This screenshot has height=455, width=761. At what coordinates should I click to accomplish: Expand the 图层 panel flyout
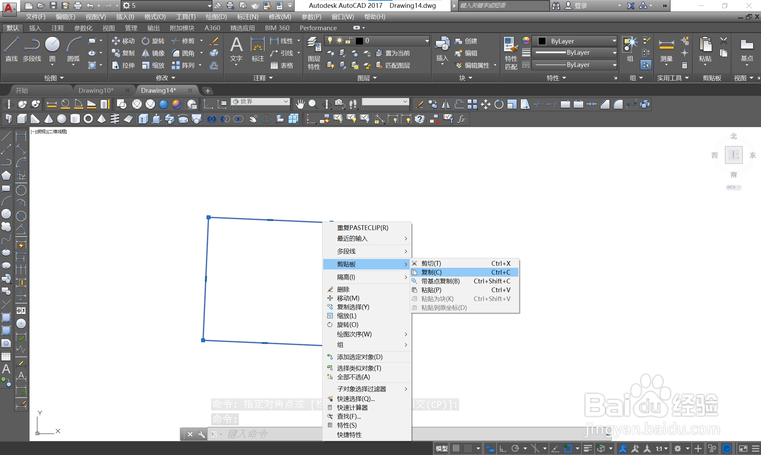pyautogui.click(x=367, y=78)
